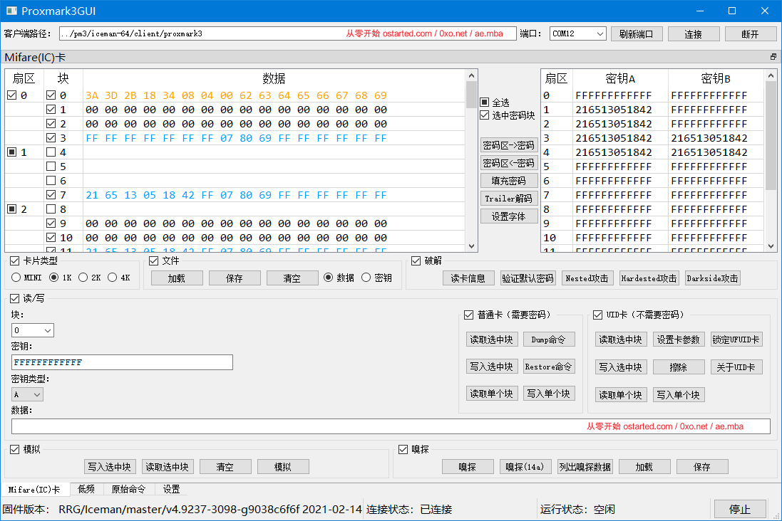This screenshot has height=521, width=782.
Task: Click the 嗅探(14a) button
Action: click(525, 467)
